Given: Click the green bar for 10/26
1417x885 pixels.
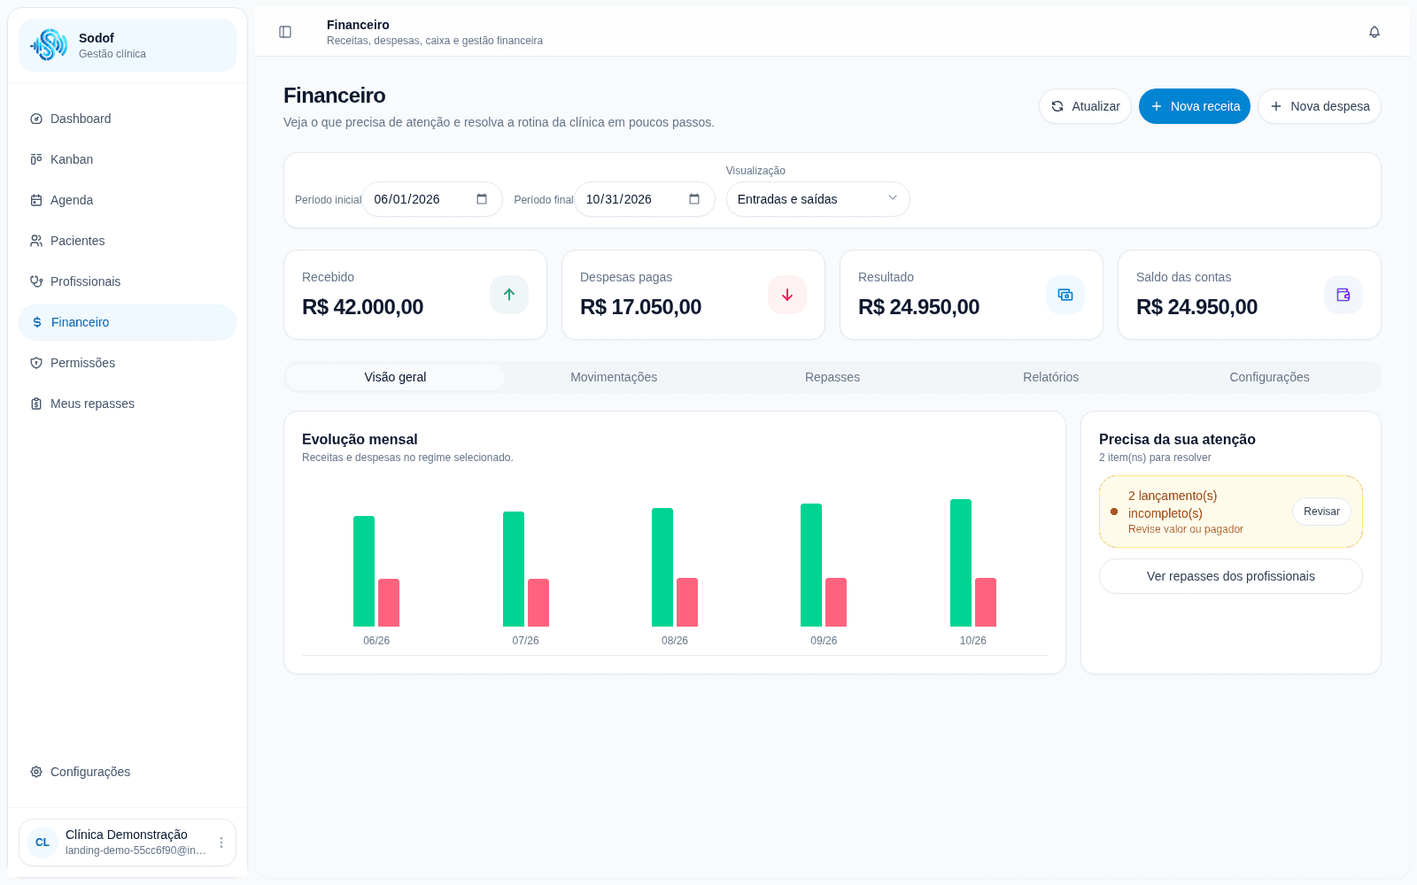Looking at the screenshot, I should click(x=961, y=563).
